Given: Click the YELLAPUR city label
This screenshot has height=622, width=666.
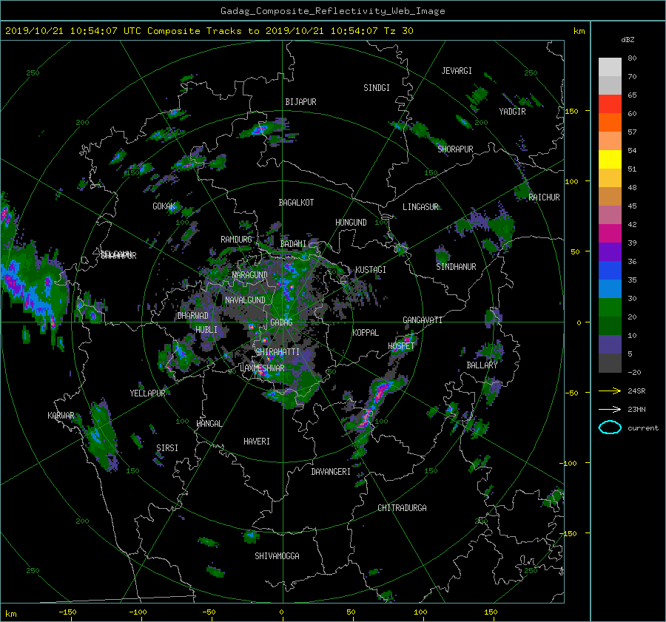Looking at the screenshot, I should (147, 393).
